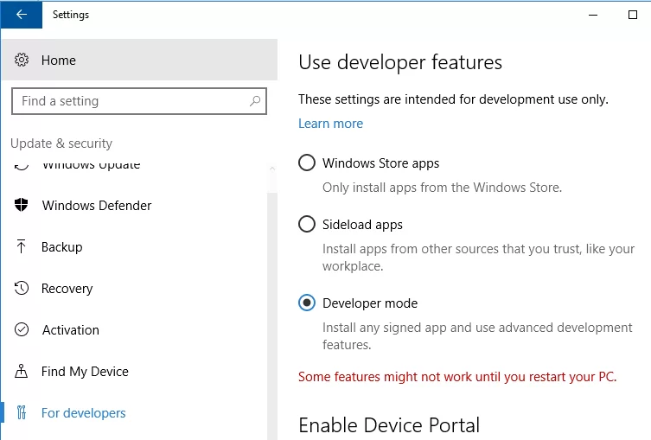Open Windows Defender settings

(x=135, y=205)
